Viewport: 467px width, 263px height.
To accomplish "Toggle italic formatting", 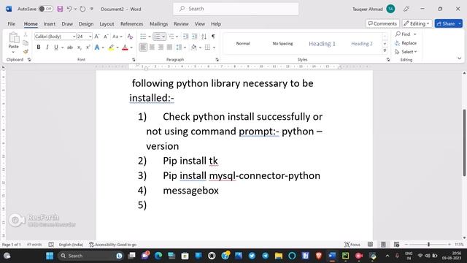I will tap(47, 47).
